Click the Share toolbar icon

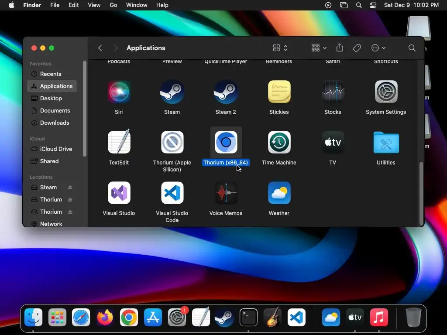point(340,48)
